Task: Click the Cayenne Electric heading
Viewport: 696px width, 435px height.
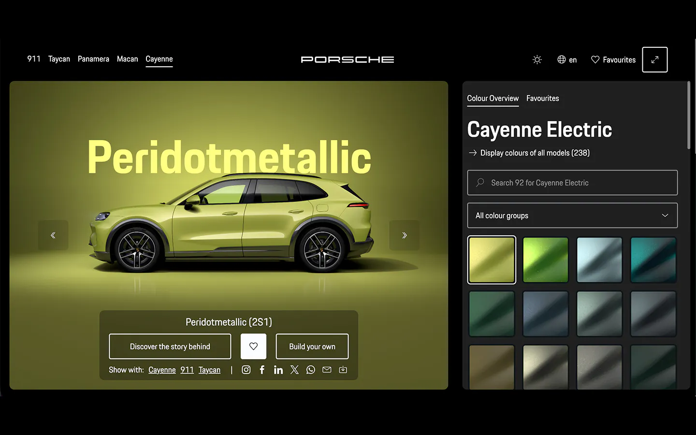Action: [539, 130]
